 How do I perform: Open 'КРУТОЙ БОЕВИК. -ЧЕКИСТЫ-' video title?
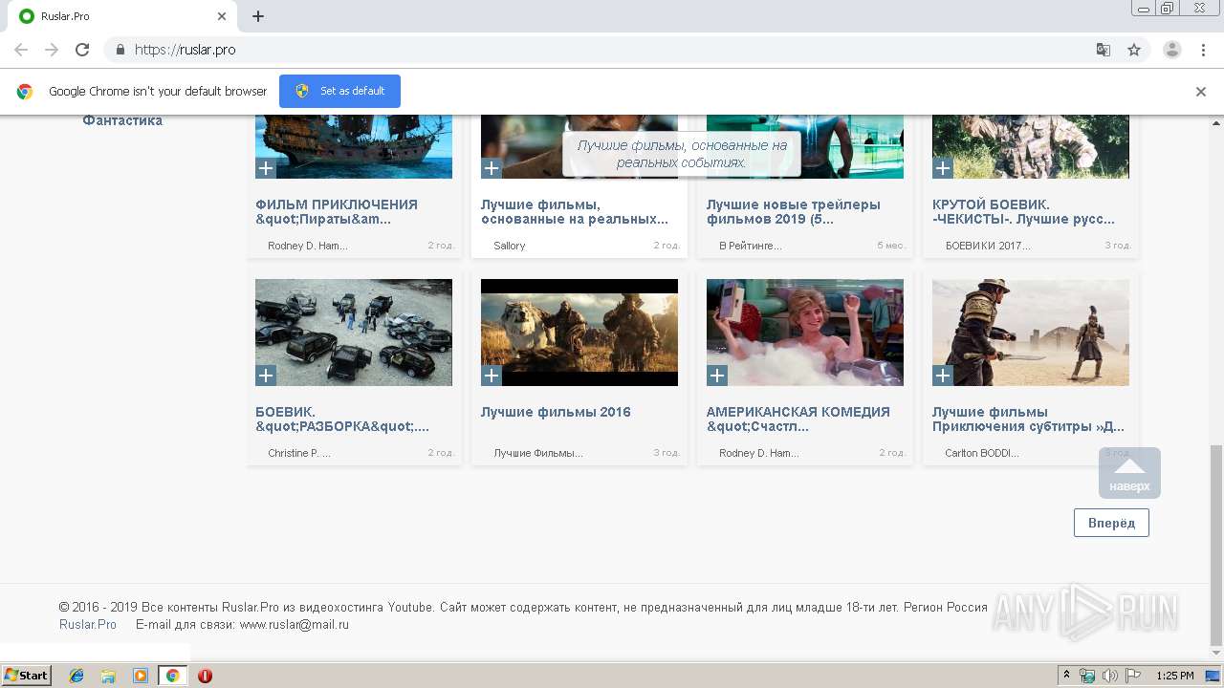point(1023,211)
